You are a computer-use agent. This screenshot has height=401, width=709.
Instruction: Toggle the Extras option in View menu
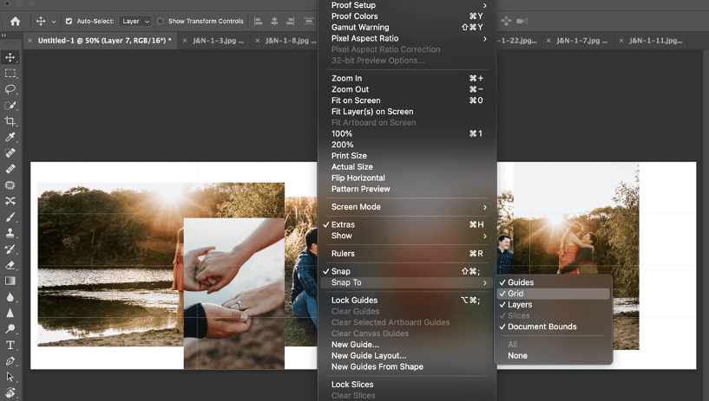click(405, 224)
